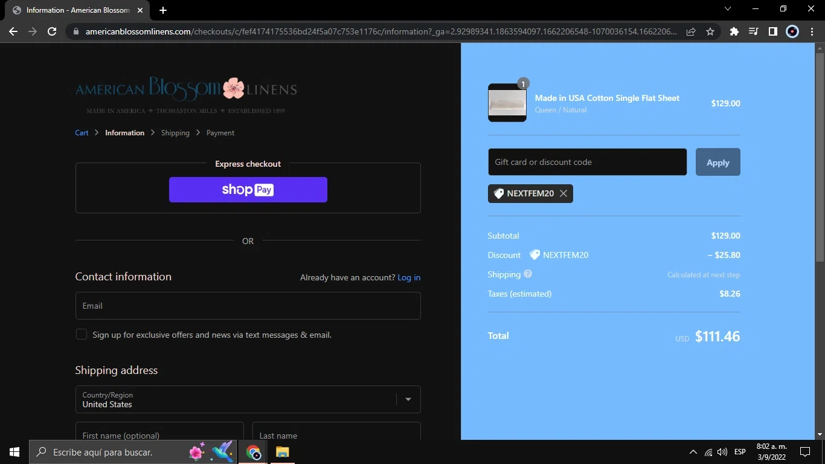This screenshot has width=825, height=464.
Task: Select the Information breadcrumb step
Action: coord(124,133)
